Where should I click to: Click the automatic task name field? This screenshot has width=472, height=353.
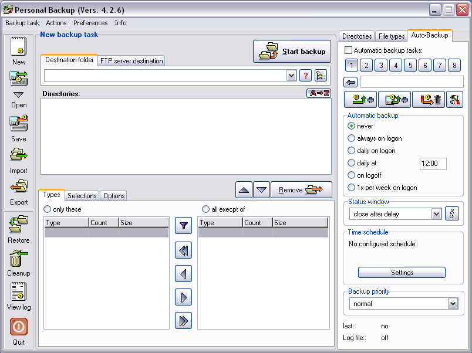(x=412, y=82)
